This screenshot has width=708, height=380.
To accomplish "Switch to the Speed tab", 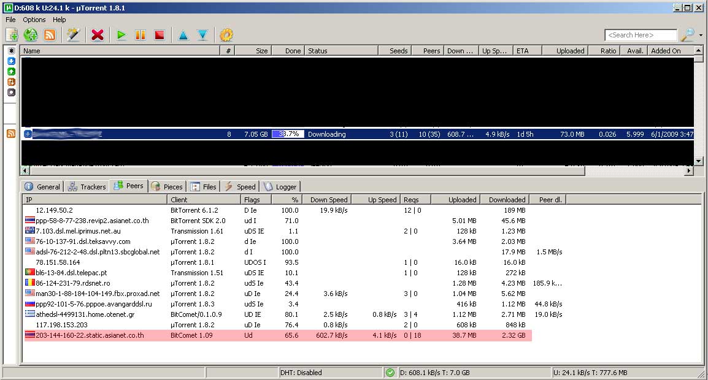I will 240,186.
